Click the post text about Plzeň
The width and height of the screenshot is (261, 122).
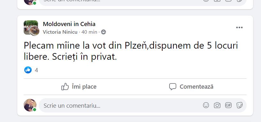point(131,51)
